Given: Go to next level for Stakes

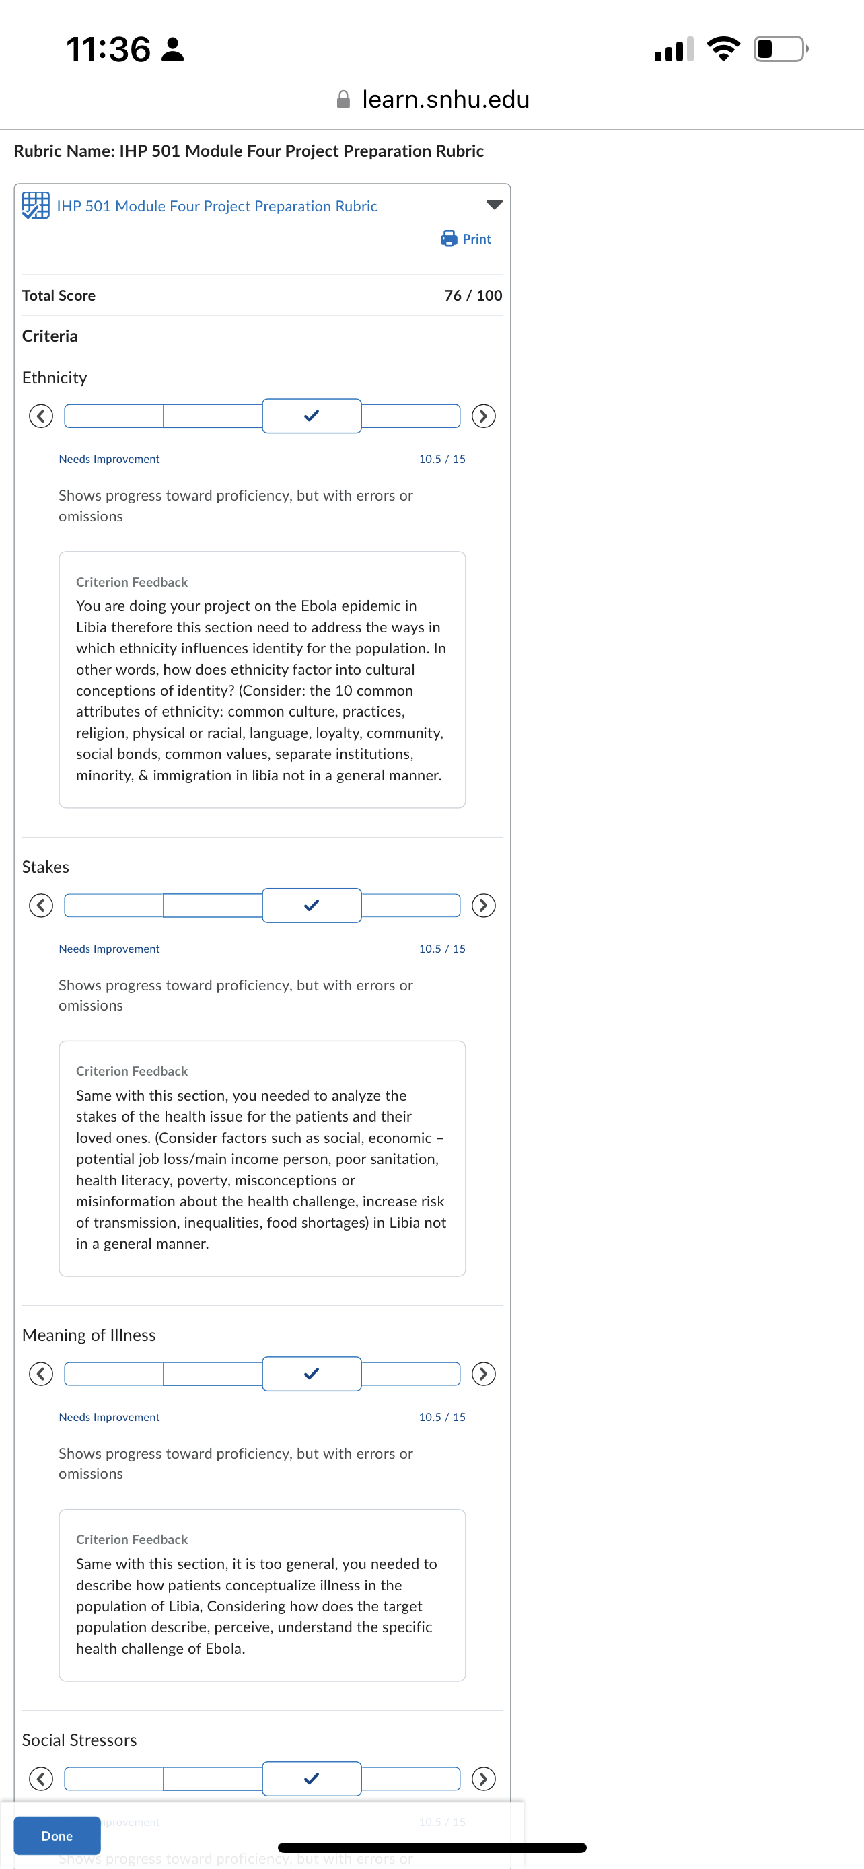Looking at the screenshot, I should (x=483, y=906).
